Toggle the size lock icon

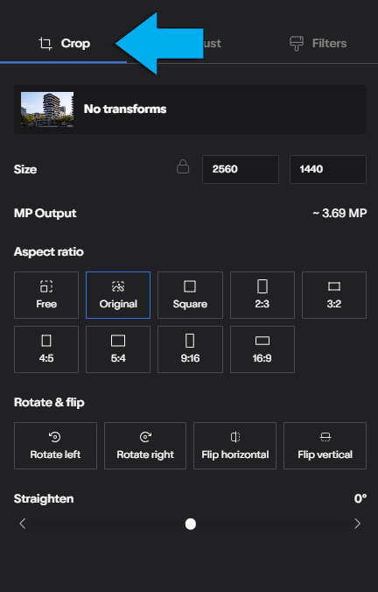click(183, 166)
